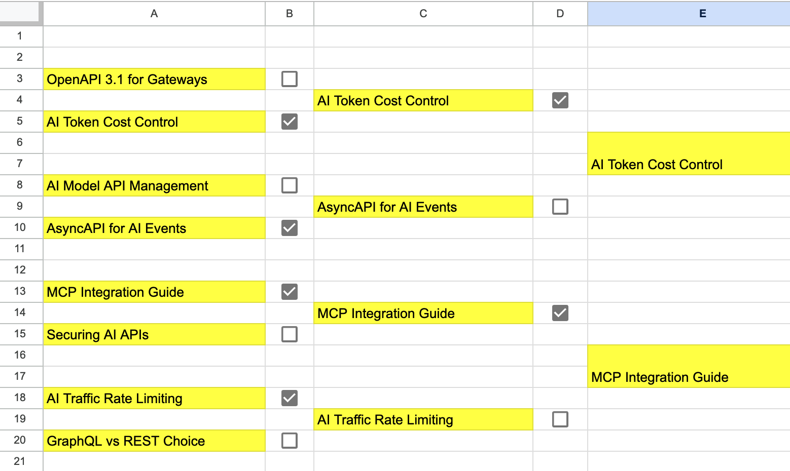790x471 pixels.
Task: Uncheck the column D checkbox in row 14
Action: click(x=560, y=313)
